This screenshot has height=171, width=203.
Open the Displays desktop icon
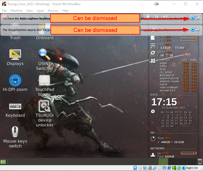(15, 58)
